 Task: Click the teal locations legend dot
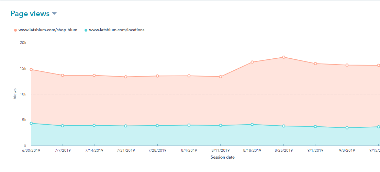pyautogui.click(x=86, y=30)
